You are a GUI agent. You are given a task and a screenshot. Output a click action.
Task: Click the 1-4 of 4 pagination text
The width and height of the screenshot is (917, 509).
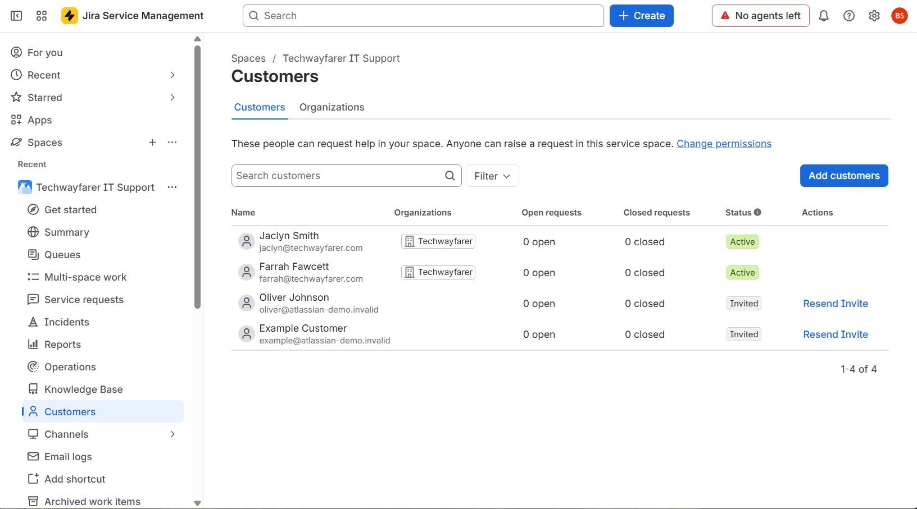(x=859, y=369)
